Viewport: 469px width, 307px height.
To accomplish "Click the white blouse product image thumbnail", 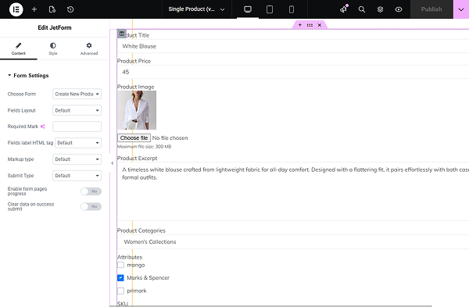I will pos(137,110).
